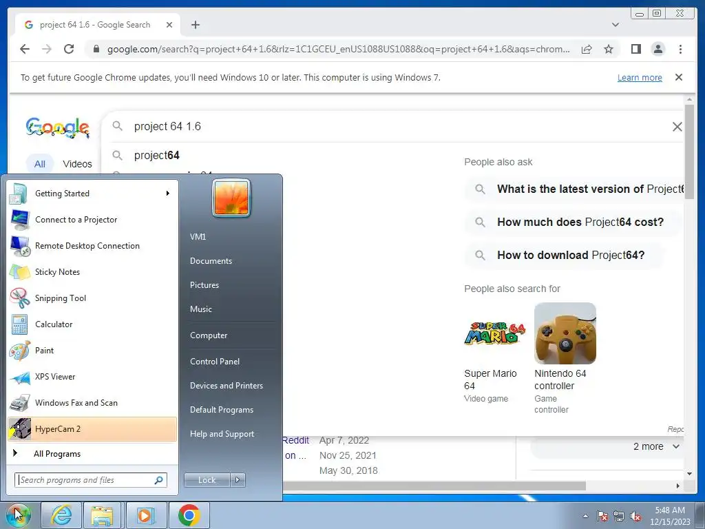This screenshot has height=529, width=705.
Task: Click How to download Project64
Action: (x=565, y=255)
